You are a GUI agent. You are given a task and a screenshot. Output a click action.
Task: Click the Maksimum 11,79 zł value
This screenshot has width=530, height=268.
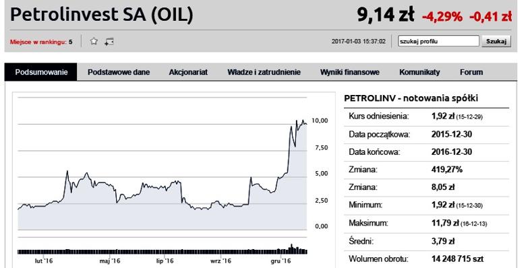[445, 223]
